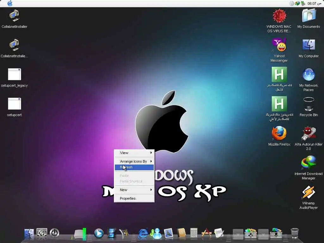Click the power button icon in dock
The height and width of the screenshot is (243, 324).
click(x=54, y=233)
